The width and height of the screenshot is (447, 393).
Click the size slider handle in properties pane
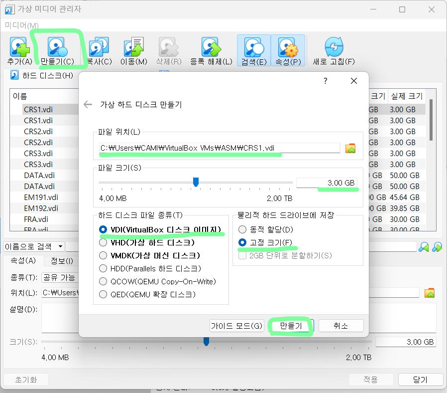click(x=207, y=341)
